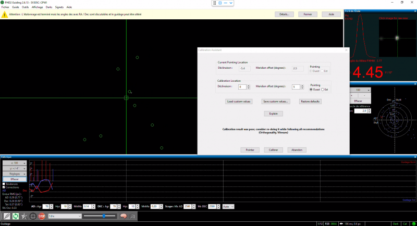Click the Explain button
The width and height of the screenshot is (417, 226).
[273, 114]
